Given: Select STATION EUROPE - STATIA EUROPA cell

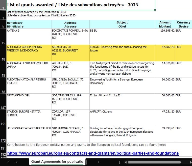Looking at the screenshot, I should click(29, 118).
